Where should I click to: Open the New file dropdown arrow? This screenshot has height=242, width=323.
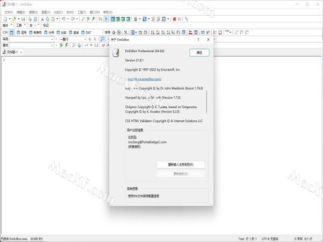[x=10, y=19]
